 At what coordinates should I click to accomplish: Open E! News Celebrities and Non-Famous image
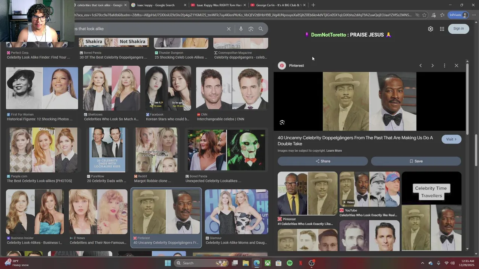[98, 212]
